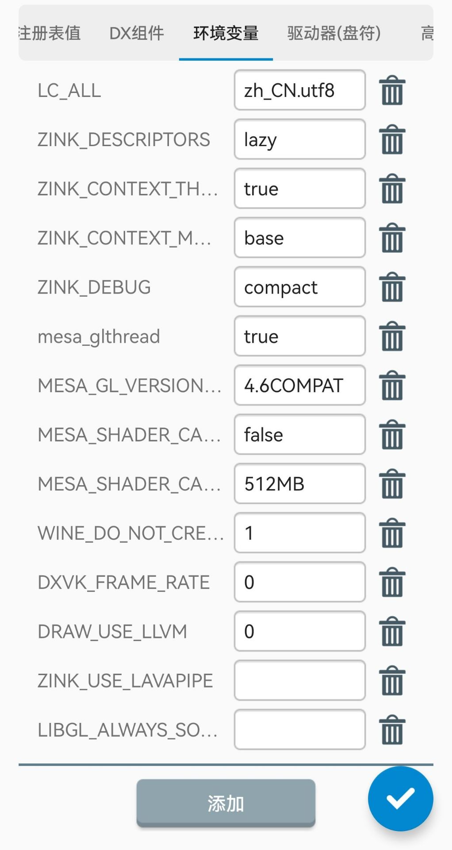The image size is (452, 850).
Task: Delete the LC_ALL environment variable
Action: tap(392, 90)
